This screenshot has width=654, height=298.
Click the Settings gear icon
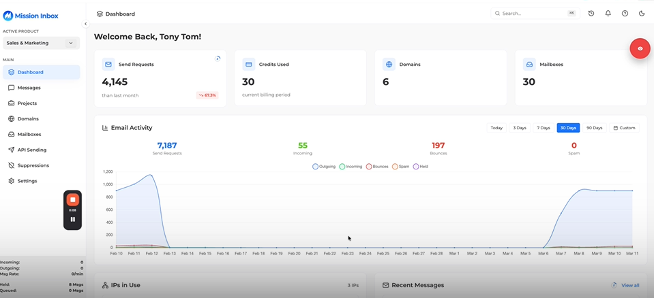click(x=12, y=181)
